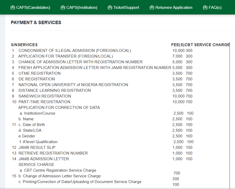Open the FAQ(s) section
Viewport: 235px width, 189px height.
pyautogui.click(x=215, y=7)
